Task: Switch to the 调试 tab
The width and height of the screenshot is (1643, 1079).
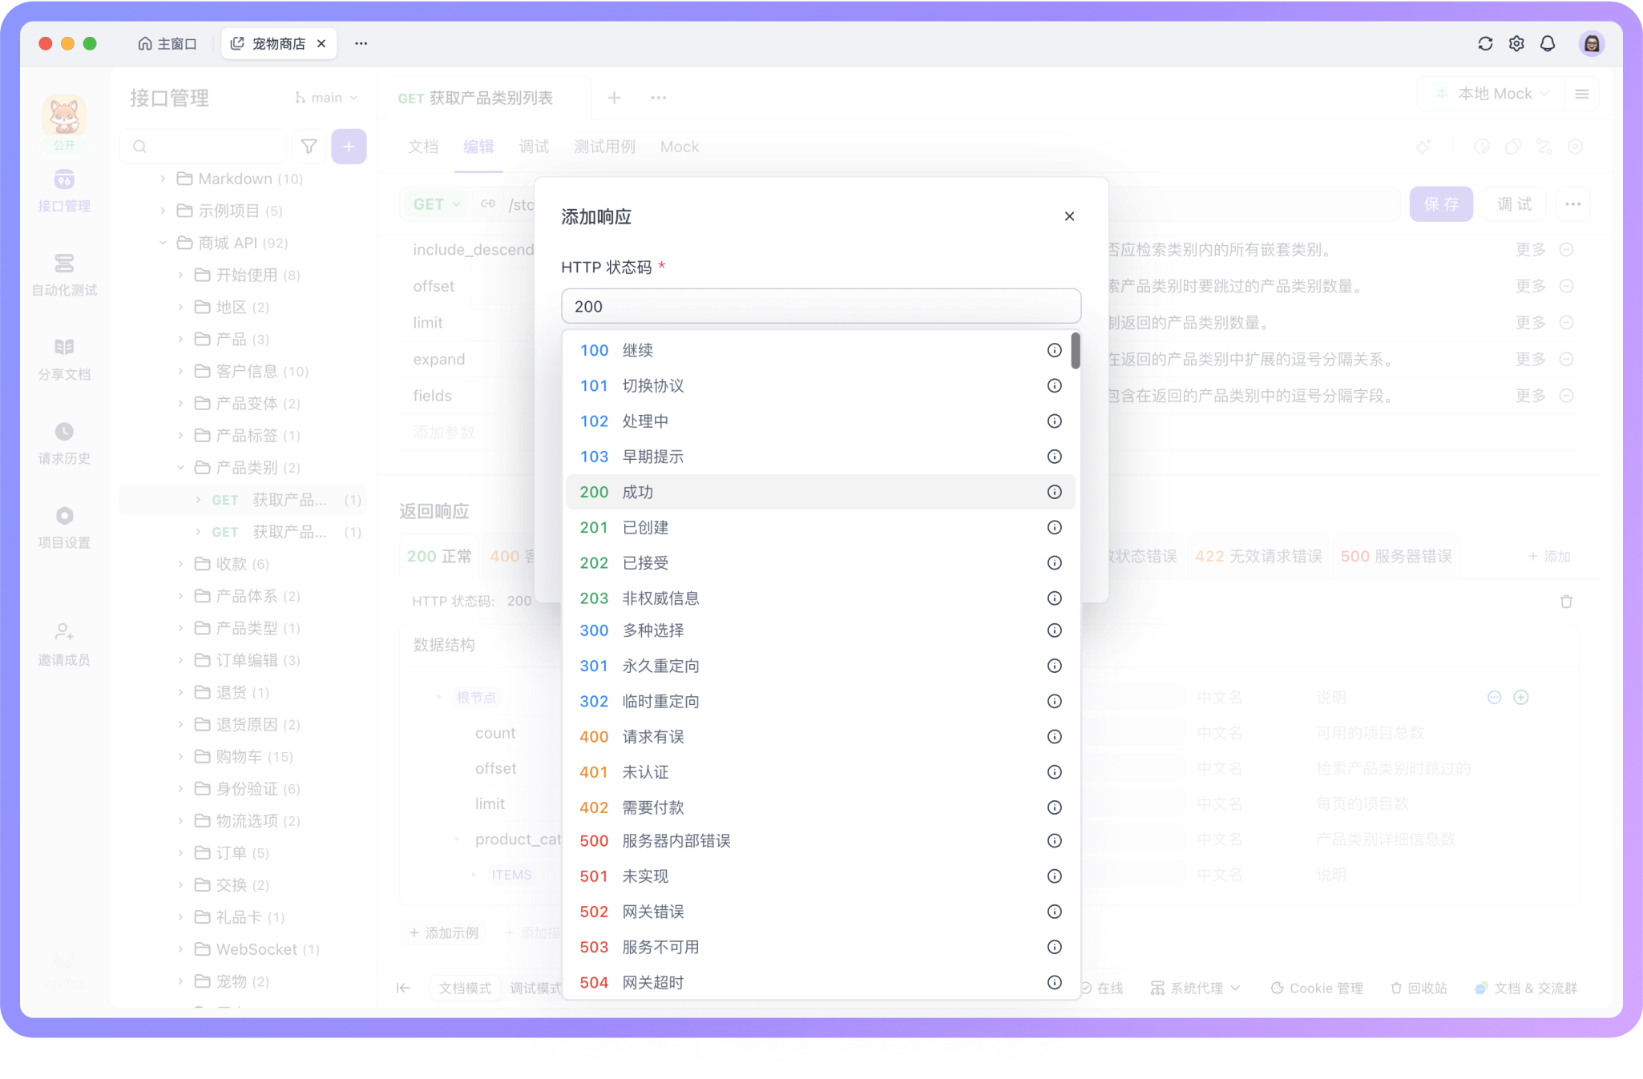Action: (534, 147)
